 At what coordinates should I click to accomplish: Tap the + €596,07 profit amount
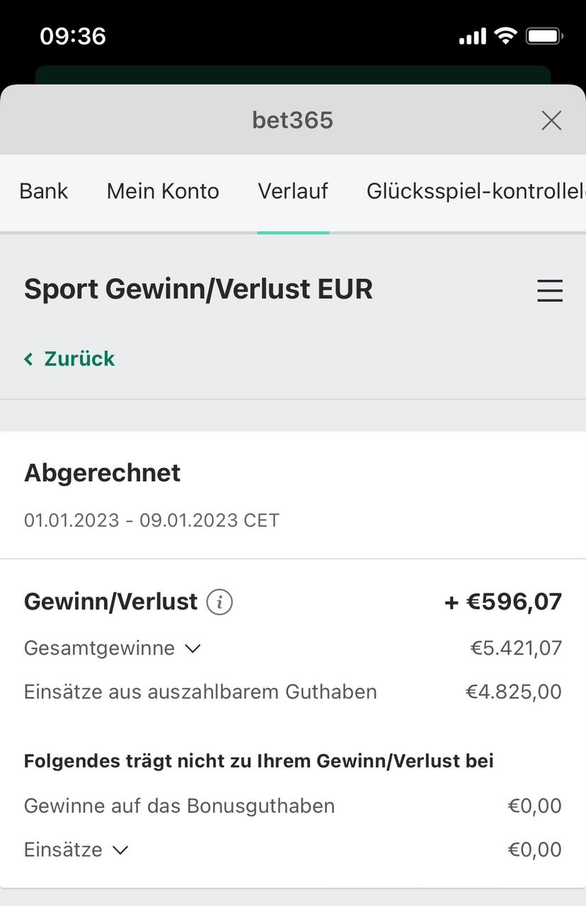coord(503,602)
